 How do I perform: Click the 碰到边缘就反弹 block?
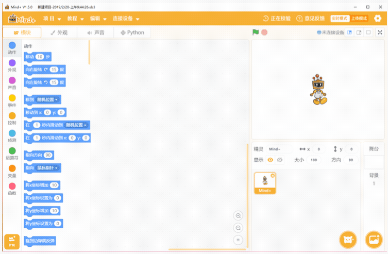(40, 241)
